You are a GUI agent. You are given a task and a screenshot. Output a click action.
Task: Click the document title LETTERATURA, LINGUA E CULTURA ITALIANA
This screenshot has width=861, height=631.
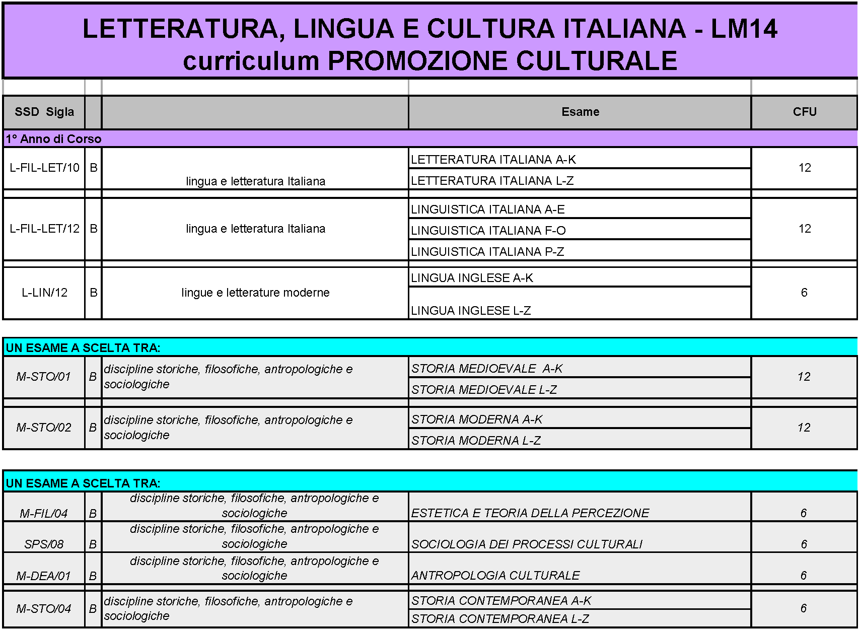[x=429, y=29]
